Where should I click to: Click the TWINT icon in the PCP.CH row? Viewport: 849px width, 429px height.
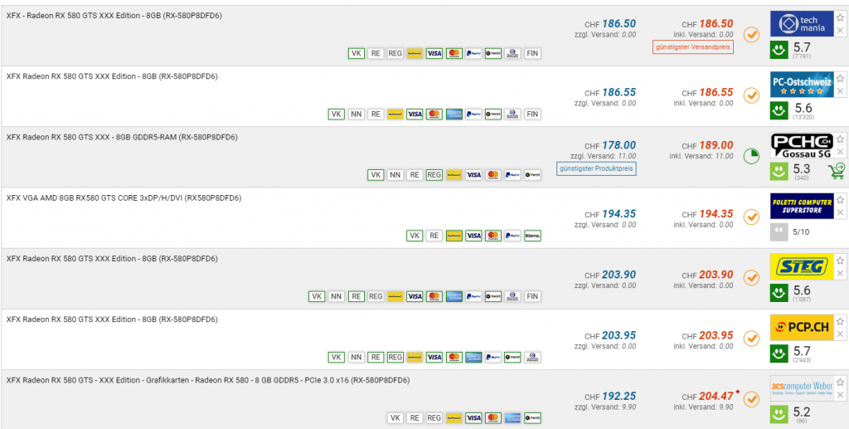coord(512,357)
